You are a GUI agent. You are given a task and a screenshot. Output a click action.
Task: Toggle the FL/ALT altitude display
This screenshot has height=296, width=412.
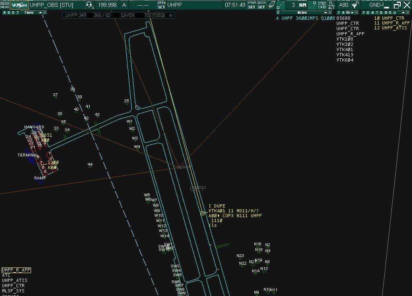coord(331,5)
